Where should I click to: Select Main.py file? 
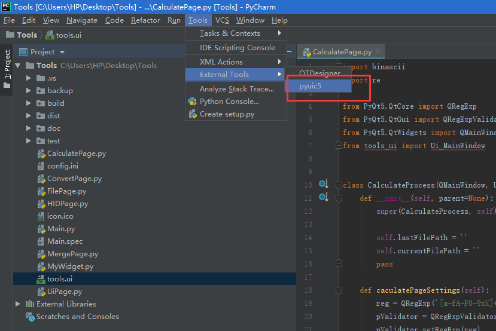pyautogui.click(x=61, y=229)
